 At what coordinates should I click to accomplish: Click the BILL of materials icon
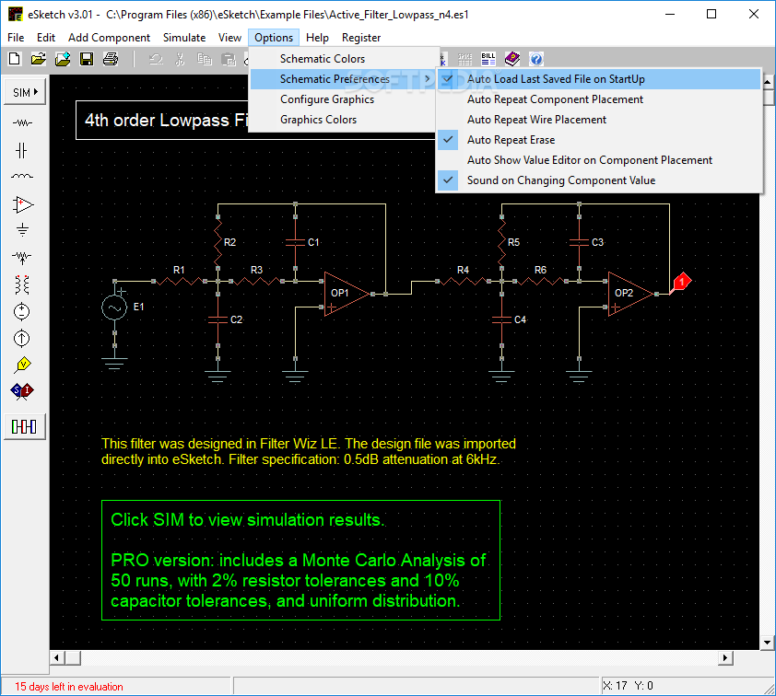pos(488,59)
